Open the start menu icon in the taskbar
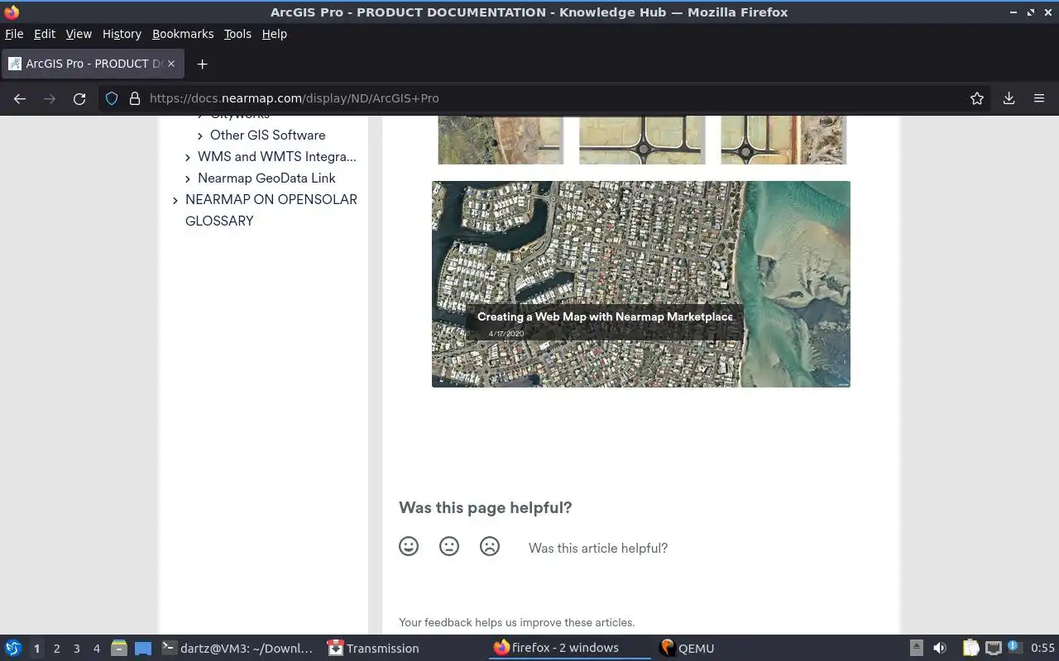1059x661 pixels. click(x=13, y=648)
